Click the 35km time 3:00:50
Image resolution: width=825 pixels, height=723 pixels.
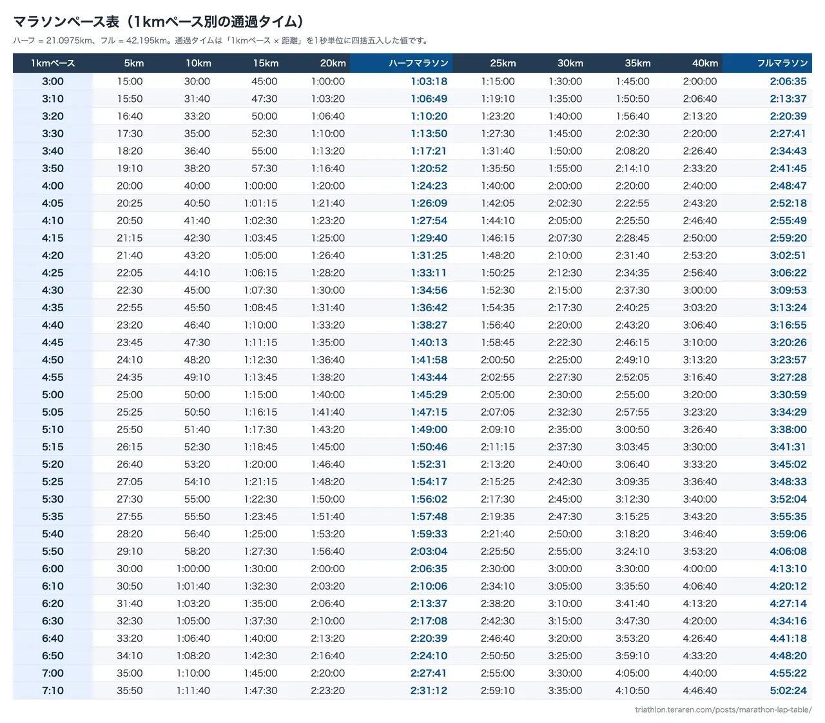[x=632, y=429]
